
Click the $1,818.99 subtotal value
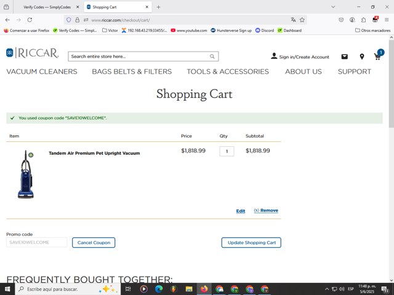click(258, 151)
